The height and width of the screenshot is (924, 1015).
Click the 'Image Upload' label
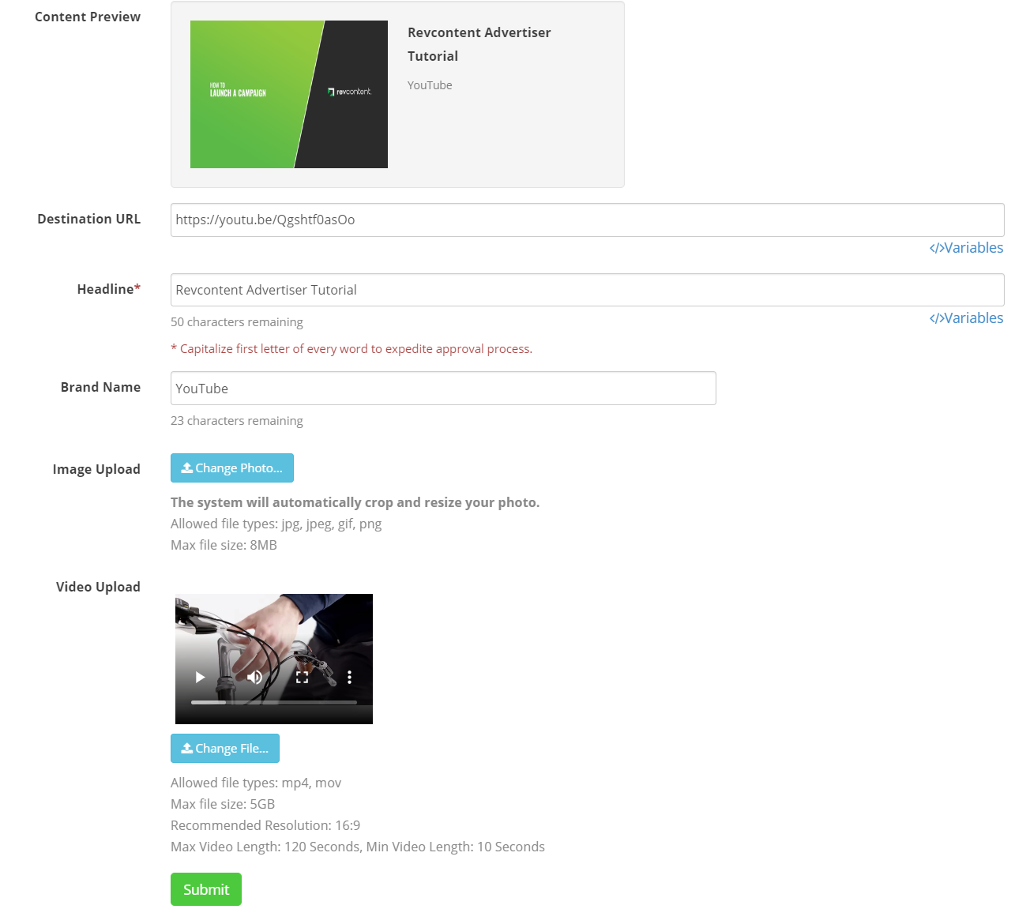pos(96,469)
